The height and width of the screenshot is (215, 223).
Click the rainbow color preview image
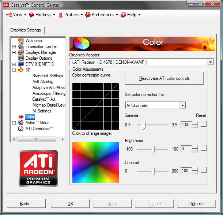coord(96,162)
